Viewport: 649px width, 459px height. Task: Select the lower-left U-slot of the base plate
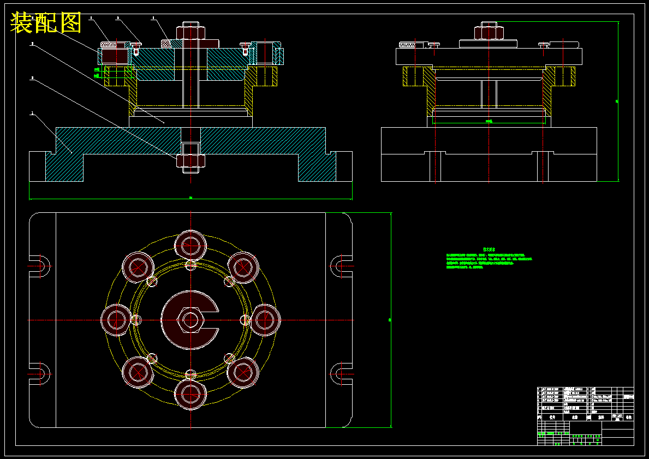pyautogui.click(x=40, y=374)
